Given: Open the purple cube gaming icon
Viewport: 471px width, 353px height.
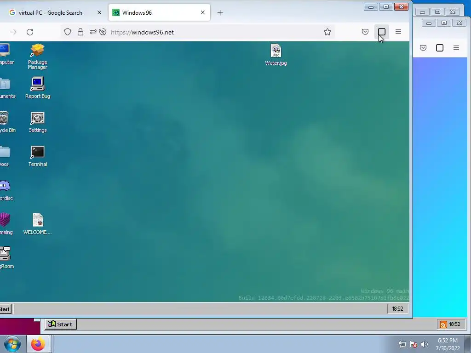Looking at the screenshot, I should [x=6, y=224].
